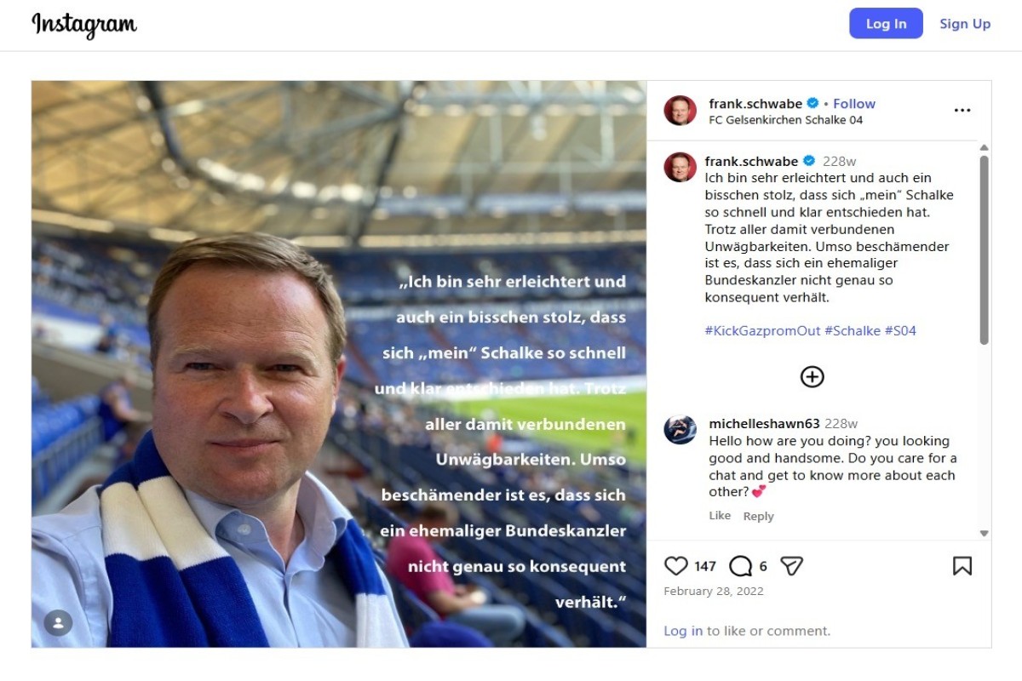Open frank.schwabe avatar in post header

click(x=680, y=111)
